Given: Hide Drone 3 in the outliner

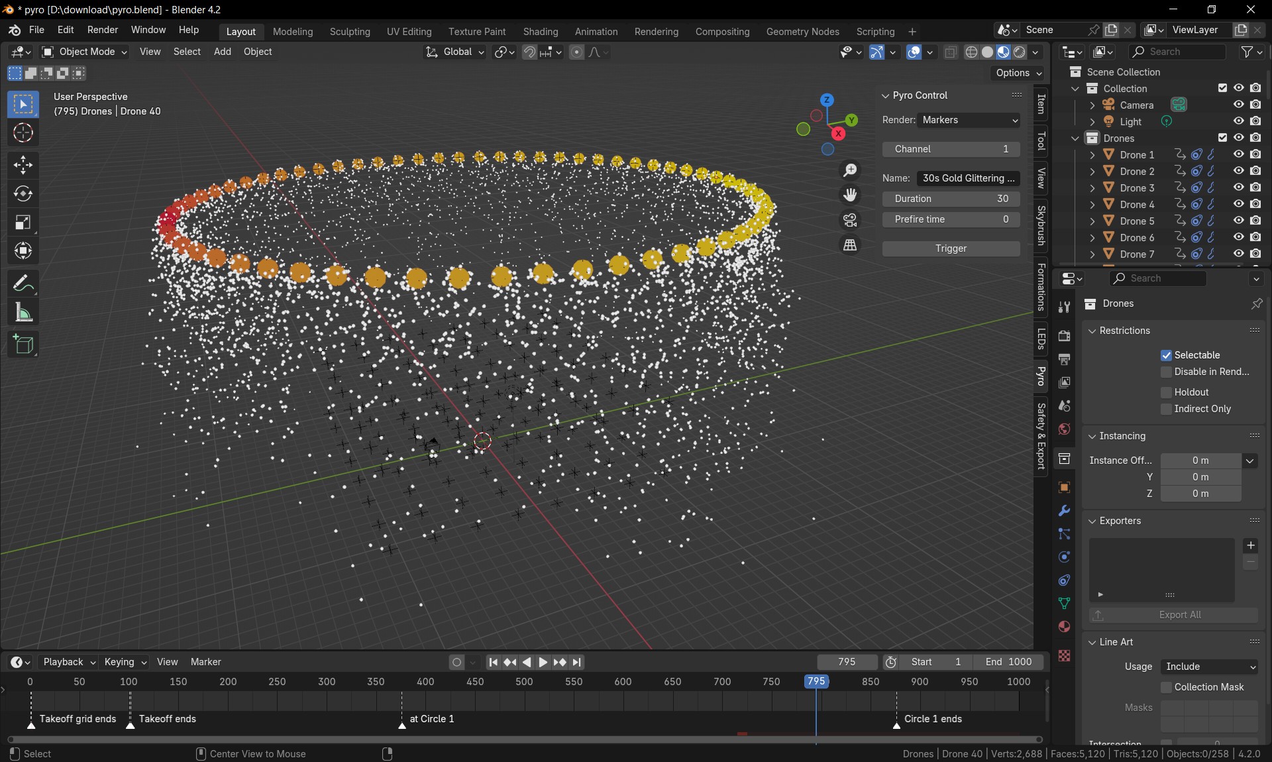Looking at the screenshot, I should click(x=1238, y=188).
